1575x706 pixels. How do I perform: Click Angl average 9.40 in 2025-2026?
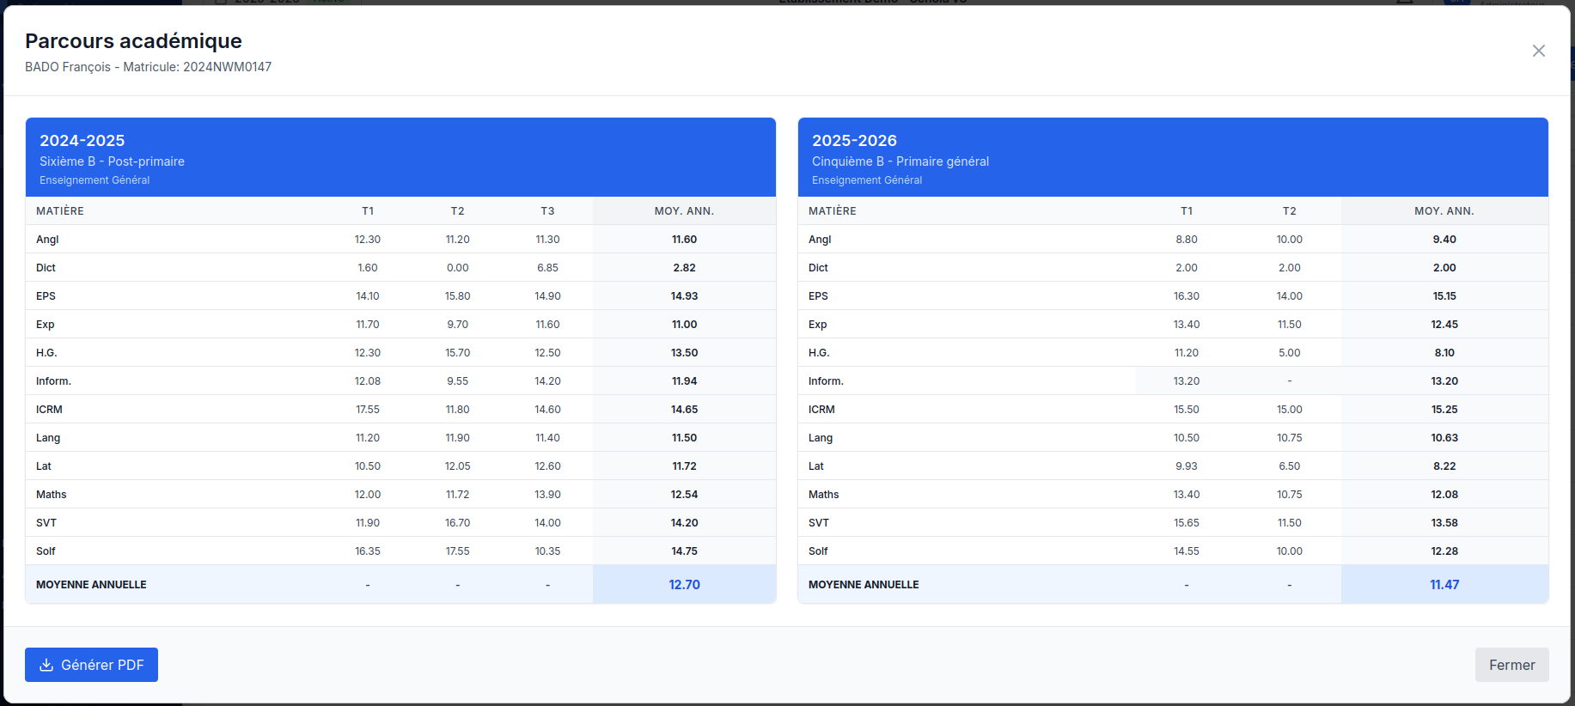1444,240
